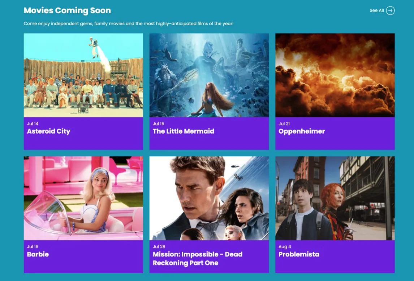Click the tagline about independent gems
The height and width of the screenshot is (281, 414).
click(129, 24)
